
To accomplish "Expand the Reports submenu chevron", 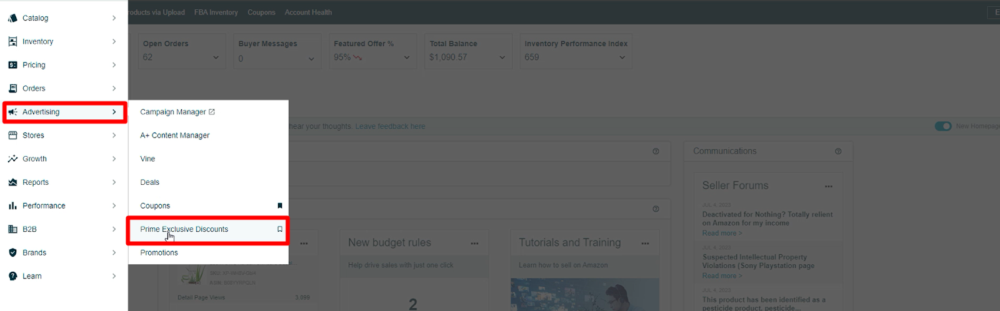I will coord(114,182).
